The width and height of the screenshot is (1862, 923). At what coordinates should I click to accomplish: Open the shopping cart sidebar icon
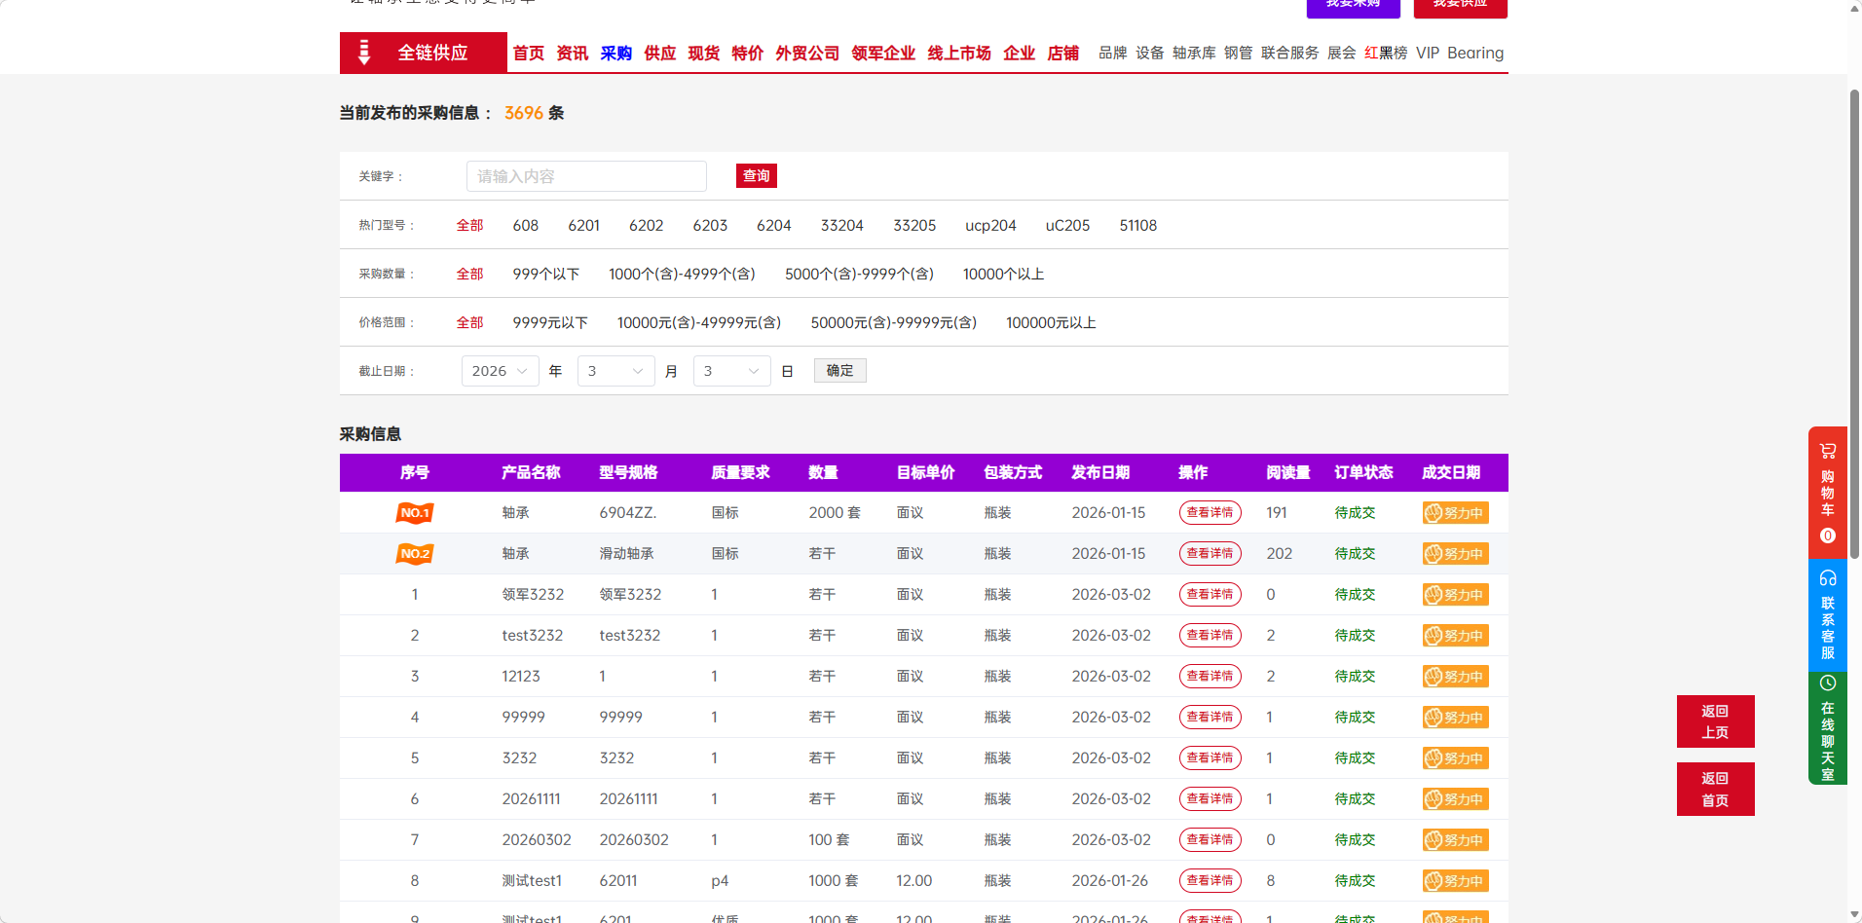click(x=1827, y=452)
